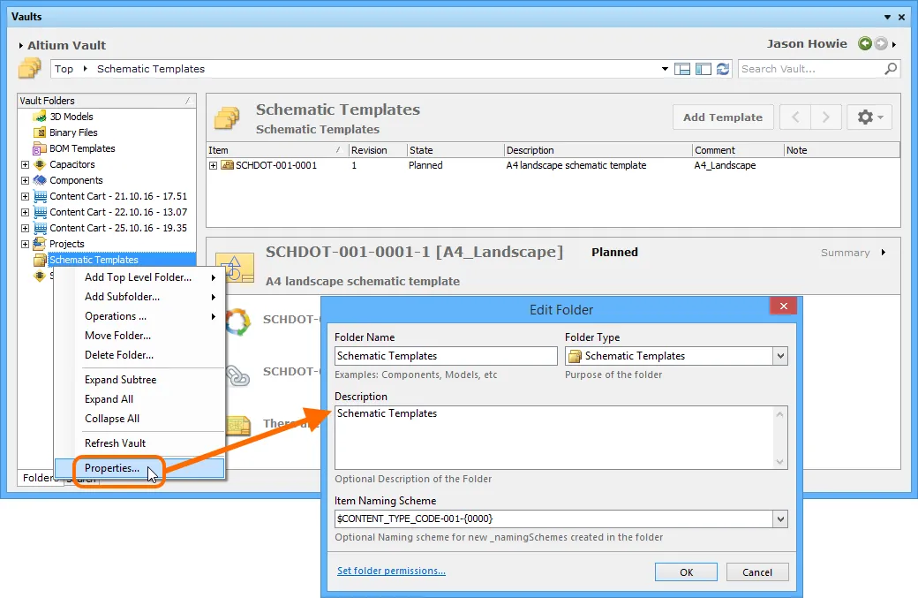Screen dimensions: 918x598
Task: Click the Description text area
Action: (x=554, y=437)
